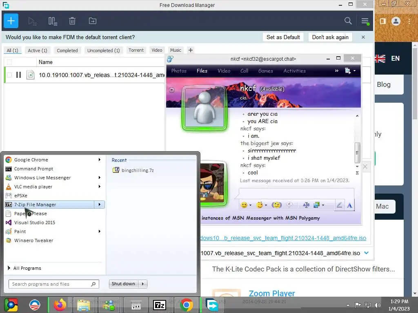Click the Messenger message input box
The image size is (418, 313).
coord(296,193)
